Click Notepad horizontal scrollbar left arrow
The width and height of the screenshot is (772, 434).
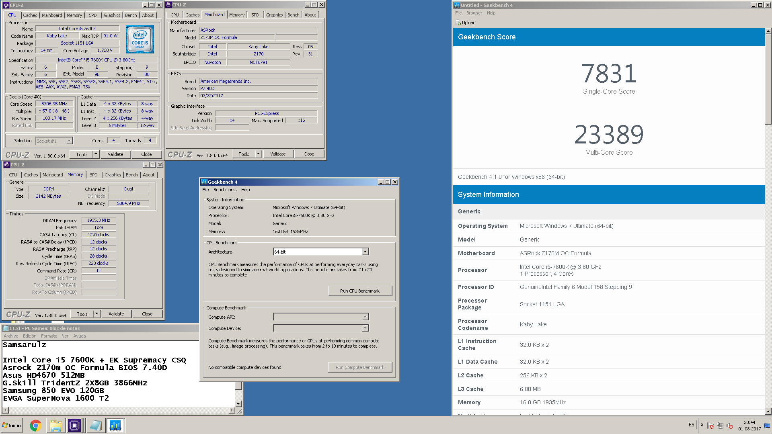pyautogui.click(x=4, y=410)
